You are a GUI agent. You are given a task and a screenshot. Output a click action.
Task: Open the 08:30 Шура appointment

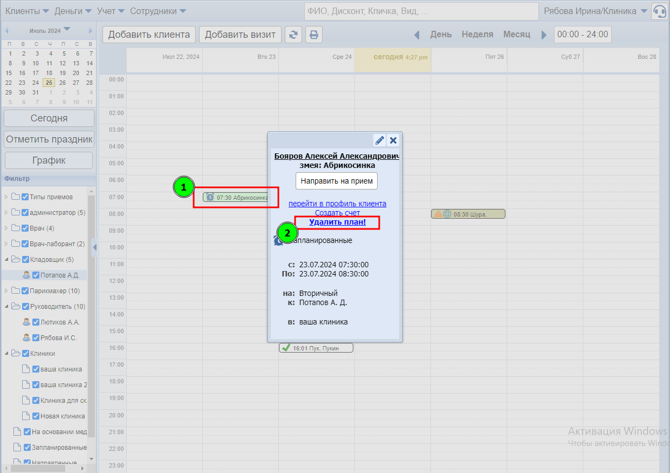(x=468, y=214)
